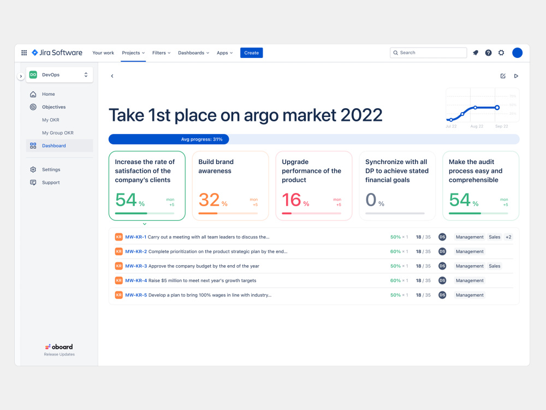This screenshot has height=410, width=546.
Task: Expand the +2 extra labels on MW-KR-1
Action: pyautogui.click(x=508, y=237)
